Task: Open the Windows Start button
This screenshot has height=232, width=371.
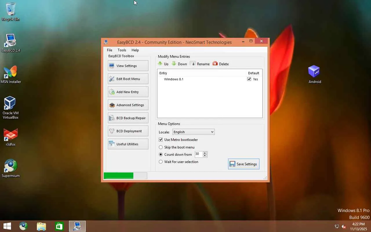Action: [7, 226]
